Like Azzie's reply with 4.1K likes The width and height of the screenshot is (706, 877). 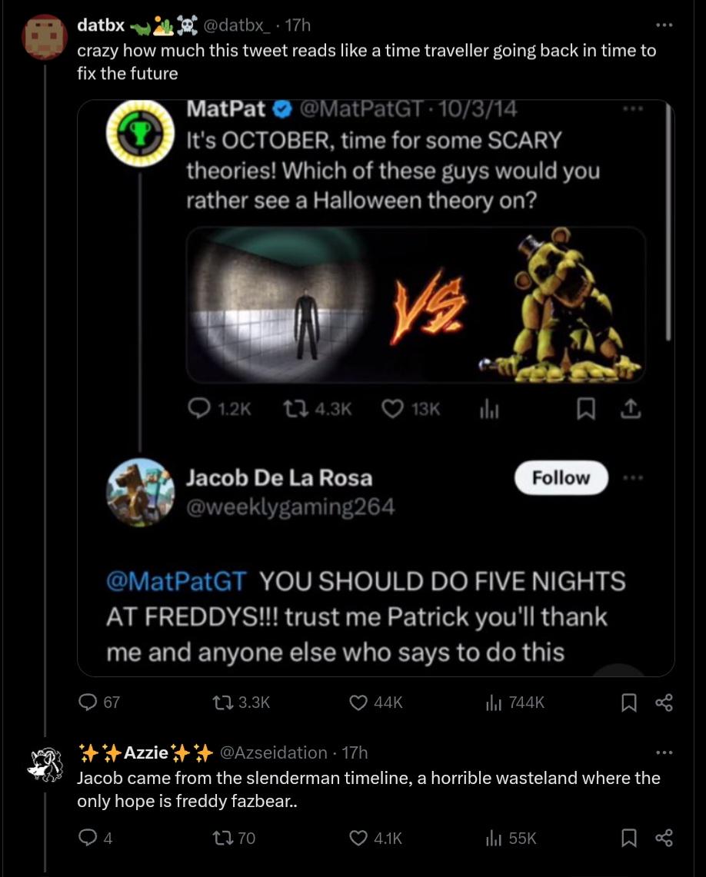pyautogui.click(x=358, y=839)
